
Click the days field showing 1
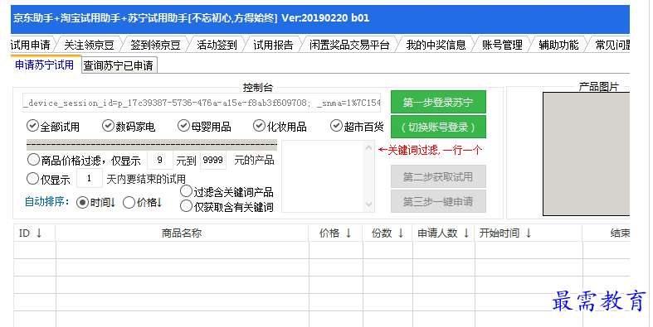coord(89,179)
